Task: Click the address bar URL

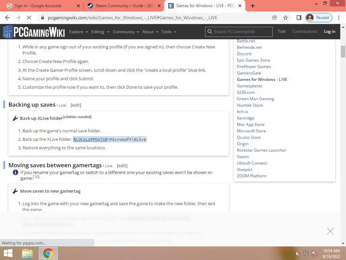Action: [x=132, y=18]
